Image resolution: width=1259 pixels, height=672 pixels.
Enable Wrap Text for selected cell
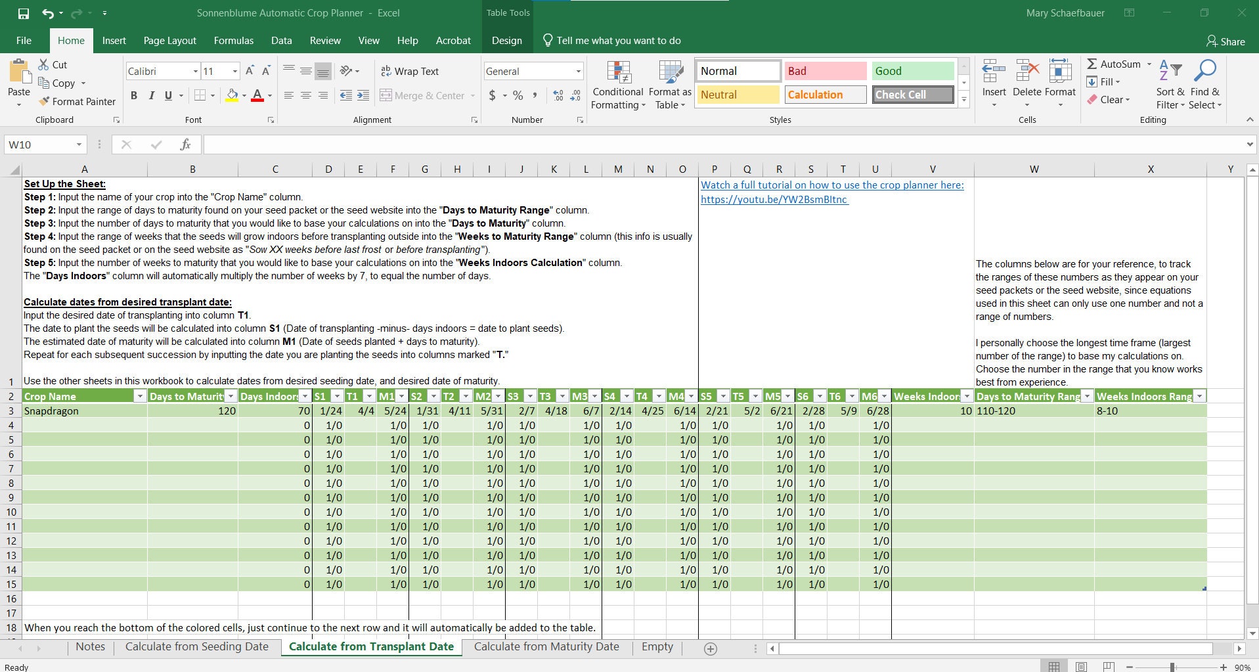tap(409, 71)
